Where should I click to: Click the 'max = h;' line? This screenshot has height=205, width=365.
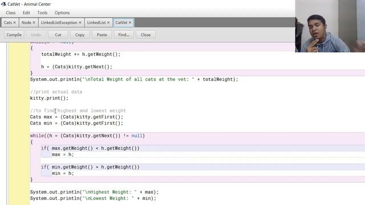point(63,154)
